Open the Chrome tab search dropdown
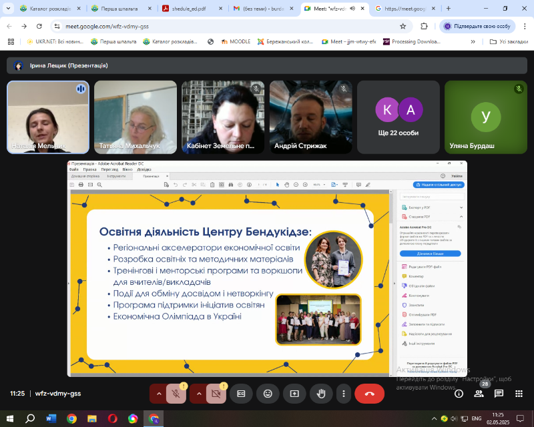534x427 pixels. tap(9, 9)
